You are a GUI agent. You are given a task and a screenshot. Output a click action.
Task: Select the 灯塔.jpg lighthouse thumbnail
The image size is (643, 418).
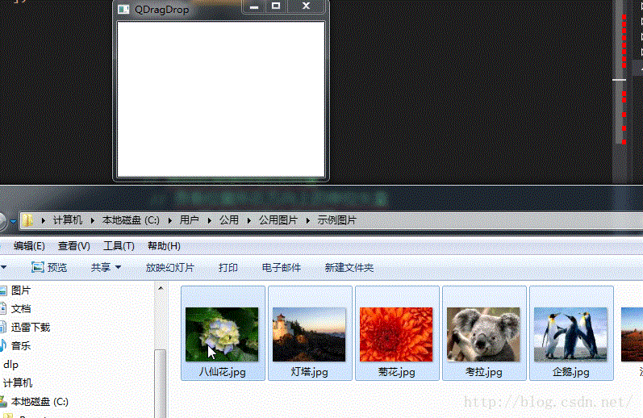[309, 334]
